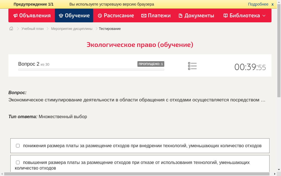Screen dimensions: 281x176
Task: Click the clock icon beside Расписание
Action: click(x=100, y=16)
